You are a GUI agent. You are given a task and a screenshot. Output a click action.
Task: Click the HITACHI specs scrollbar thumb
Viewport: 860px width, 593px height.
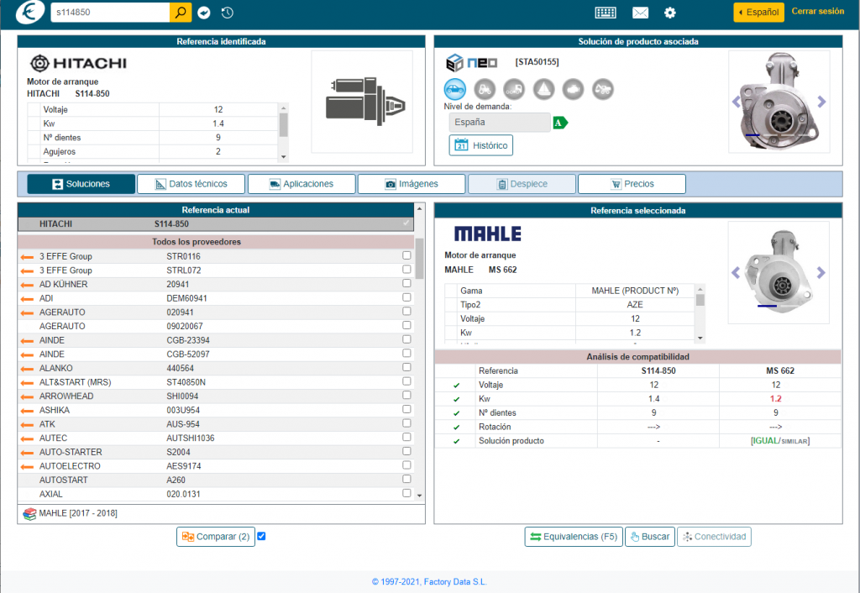tap(284, 124)
